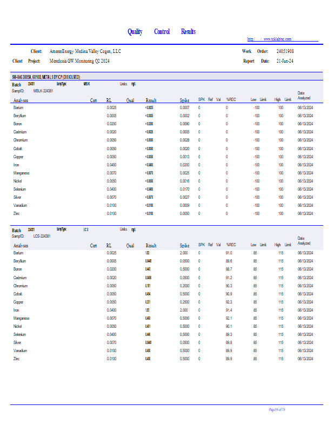Screen dimensions: 334x432
Task: Select Iron %REC value 91.4
Action: pyautogui.click(x=229, y=310)
